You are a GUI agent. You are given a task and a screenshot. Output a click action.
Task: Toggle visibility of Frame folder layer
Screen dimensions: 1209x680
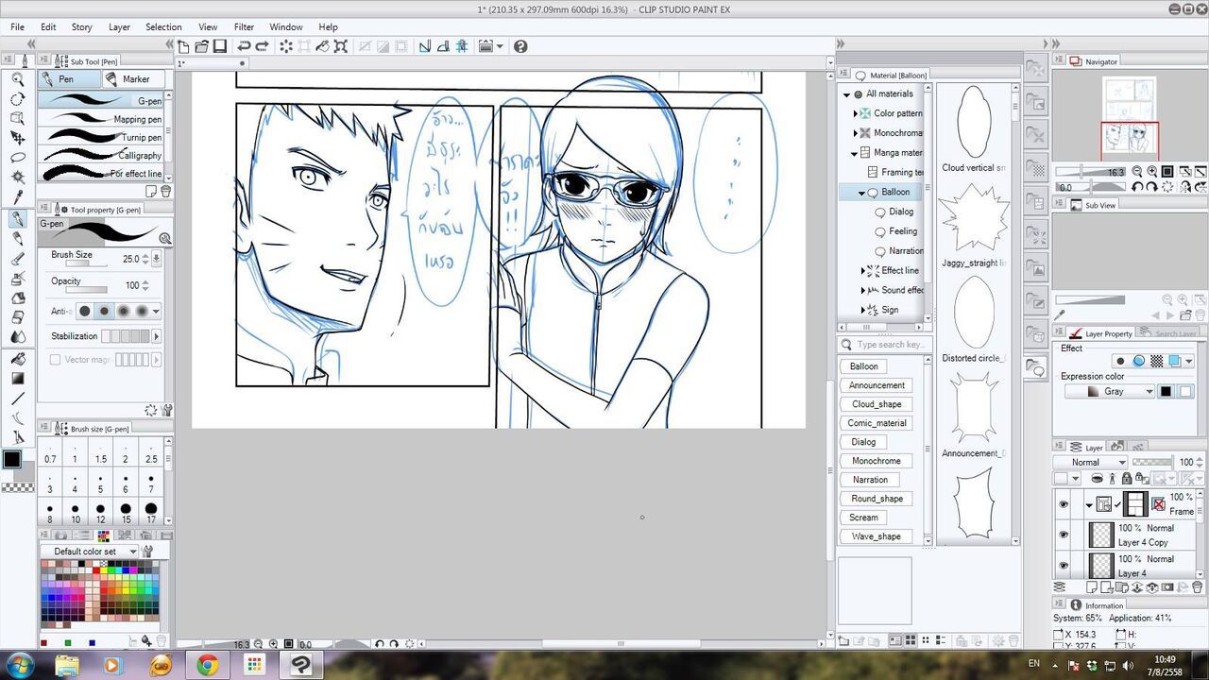1064,504
